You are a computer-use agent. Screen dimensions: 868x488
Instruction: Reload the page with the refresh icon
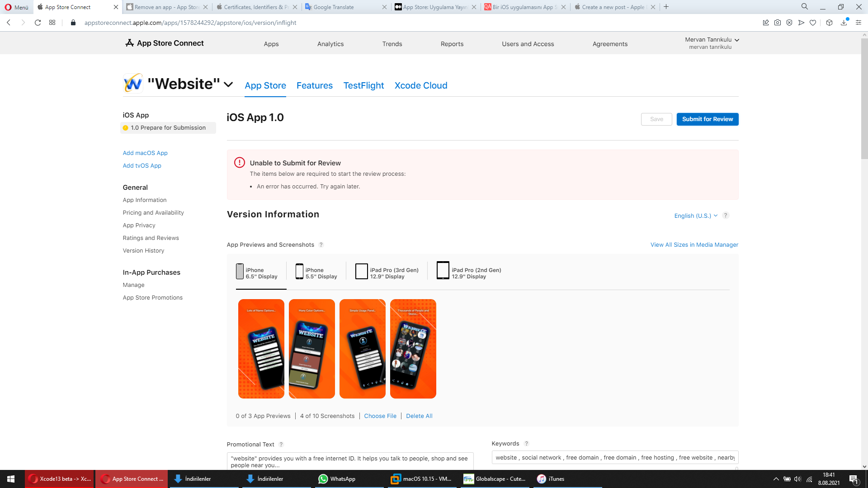coord(38,23)
